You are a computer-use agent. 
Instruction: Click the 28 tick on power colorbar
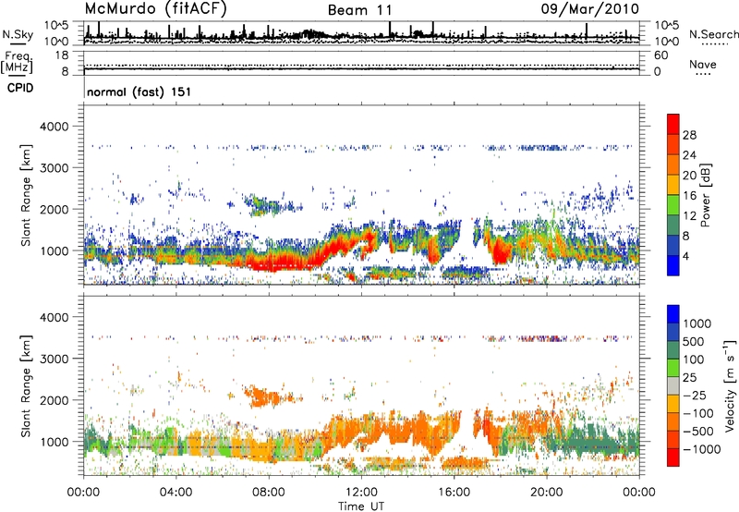click(689, 135)
